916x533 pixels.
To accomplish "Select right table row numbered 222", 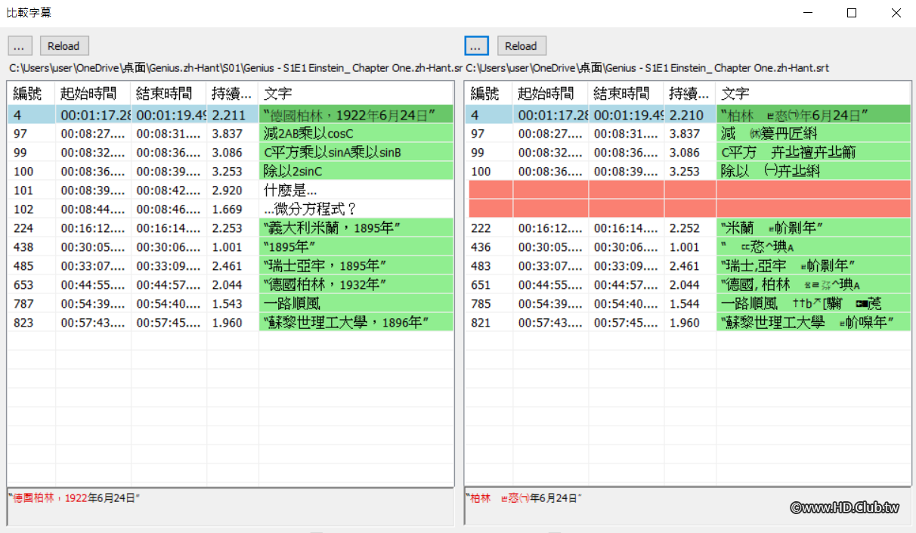I will pos(688,228).
